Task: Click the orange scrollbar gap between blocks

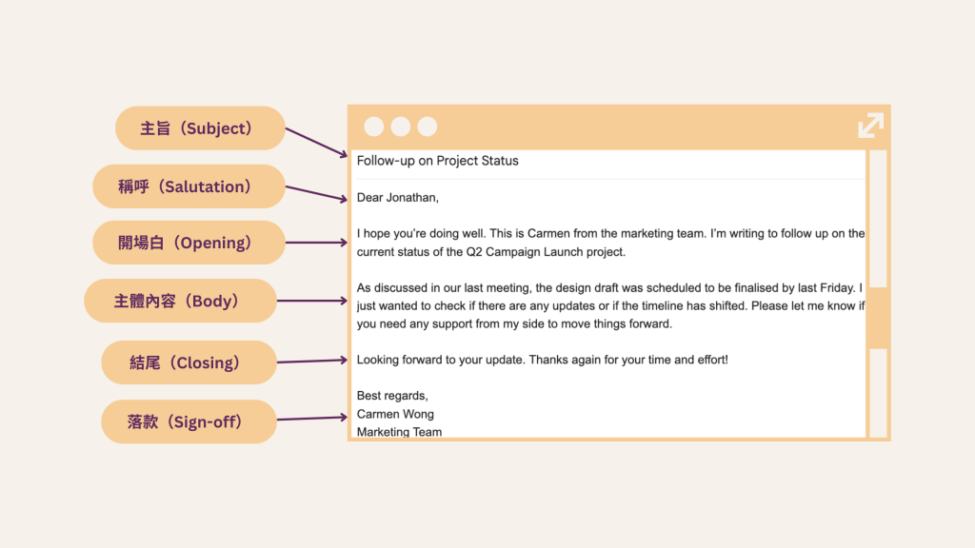Action: [878, 318]
